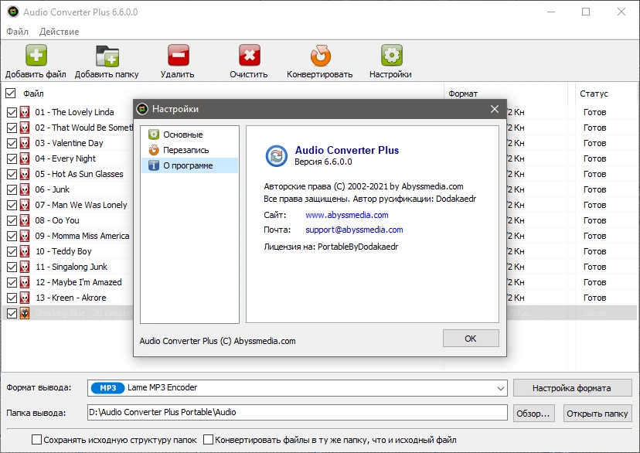Click the Audio Converter Plus logo in About pane
Viewport: 640px width, 453px height.
click(276, 155)
